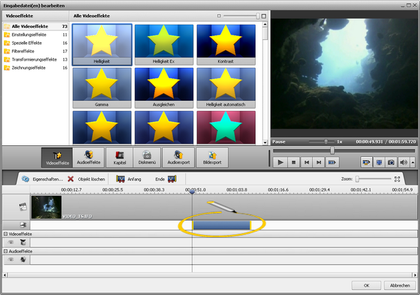Image resolution: width=420 pixels, height=295 pixels.
Task: Click the Abbrechen button
Action: click(x=399, y=285)
